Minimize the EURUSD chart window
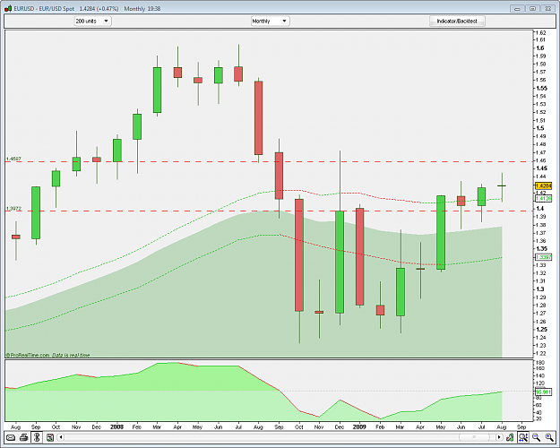Screen dimensions: 560x448 click(x=517, y=9)
